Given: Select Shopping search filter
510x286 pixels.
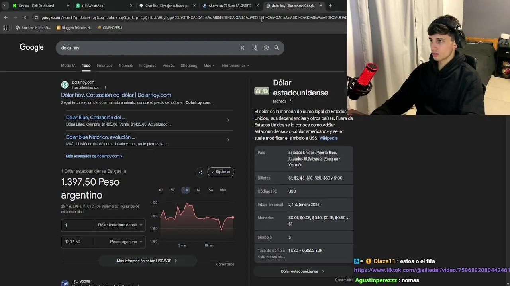Looking at the screenshot, I should pos(189,66).
